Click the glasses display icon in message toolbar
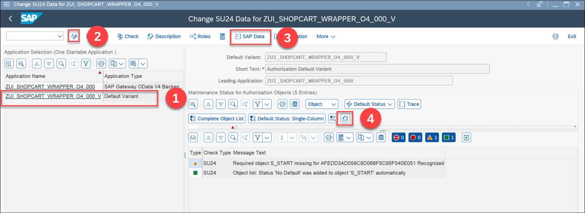 (x=193, y=138)
